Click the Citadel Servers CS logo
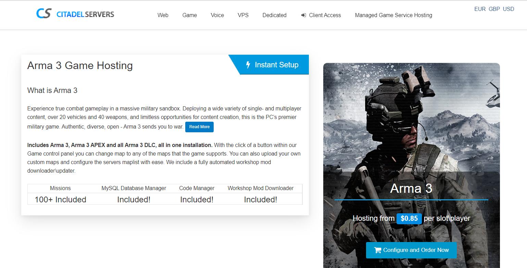 coord(44,14)
